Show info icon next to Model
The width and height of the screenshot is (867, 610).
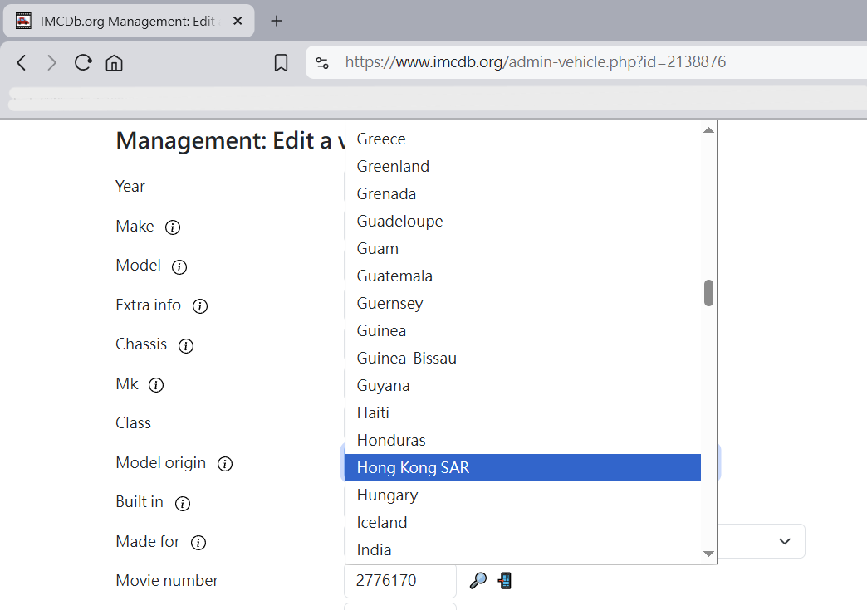pos(179,267)
